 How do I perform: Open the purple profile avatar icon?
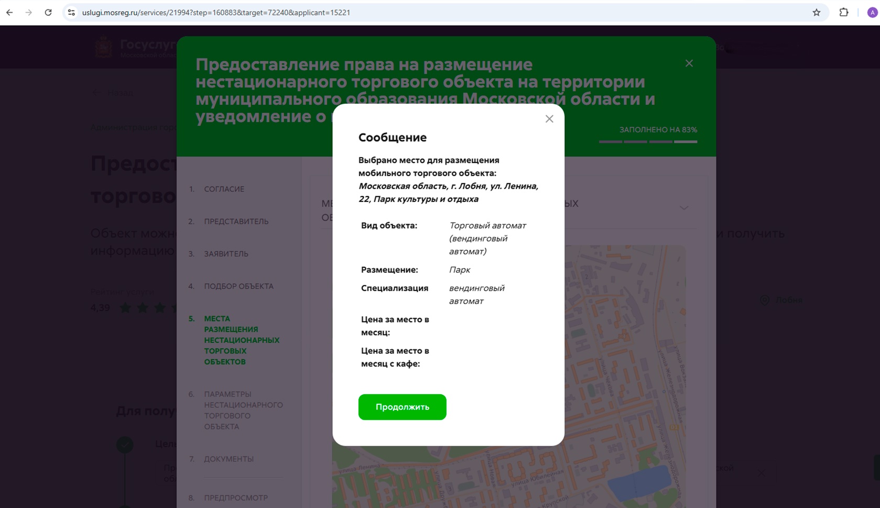pos(872,13)
